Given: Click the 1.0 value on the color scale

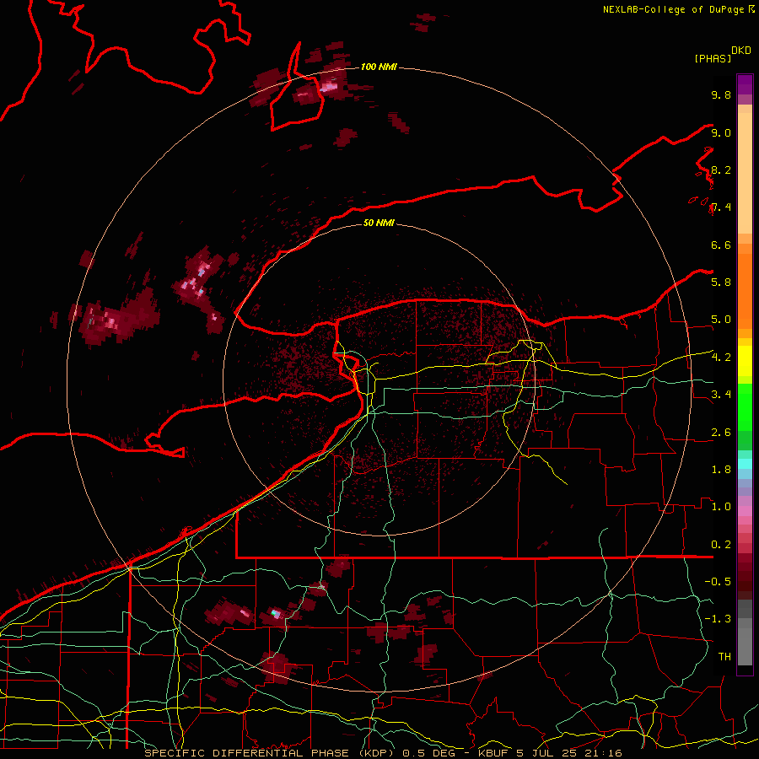Looking at the screenshot, I should coord(721,507).
